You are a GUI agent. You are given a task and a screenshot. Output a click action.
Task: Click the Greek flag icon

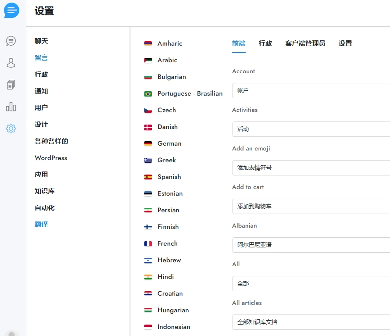(148, 160)
